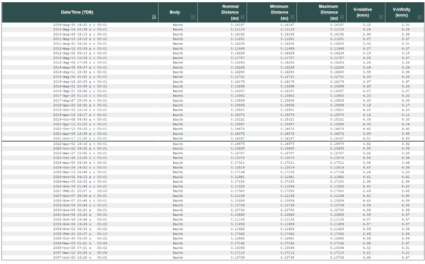
Task: Click the 2030-Nov-08 02:50 date cell
Action: (80, 211)
